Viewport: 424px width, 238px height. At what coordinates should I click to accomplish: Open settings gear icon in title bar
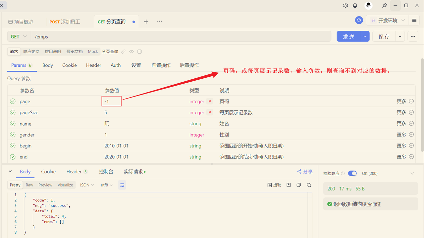[x=345, y=5]
